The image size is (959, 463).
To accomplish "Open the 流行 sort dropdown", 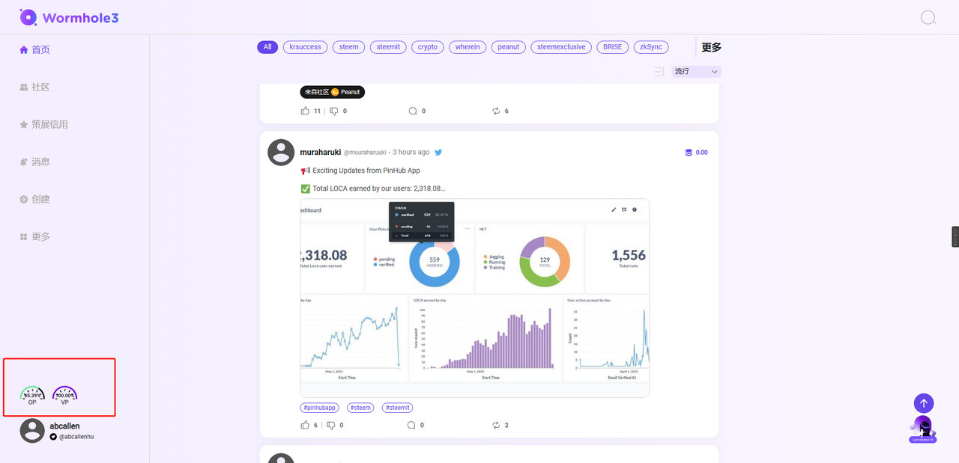I will (696, 72).
